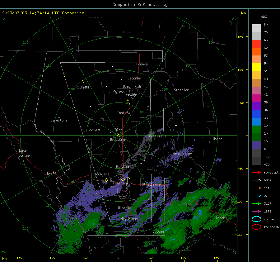This screenshot has height=262, width=280.
Task: Click the cyan 27ZW arrow icon
Action: tap(256, 196)
